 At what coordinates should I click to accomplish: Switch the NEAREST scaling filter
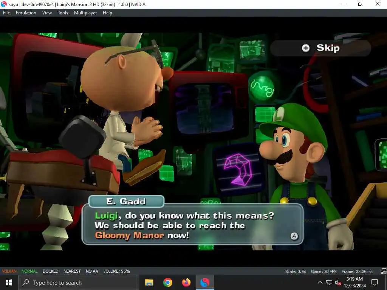click(x=72, y=271)
